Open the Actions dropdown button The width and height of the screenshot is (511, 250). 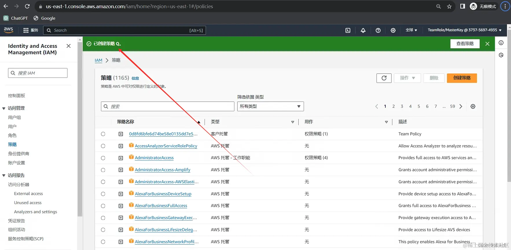[407, 78]
